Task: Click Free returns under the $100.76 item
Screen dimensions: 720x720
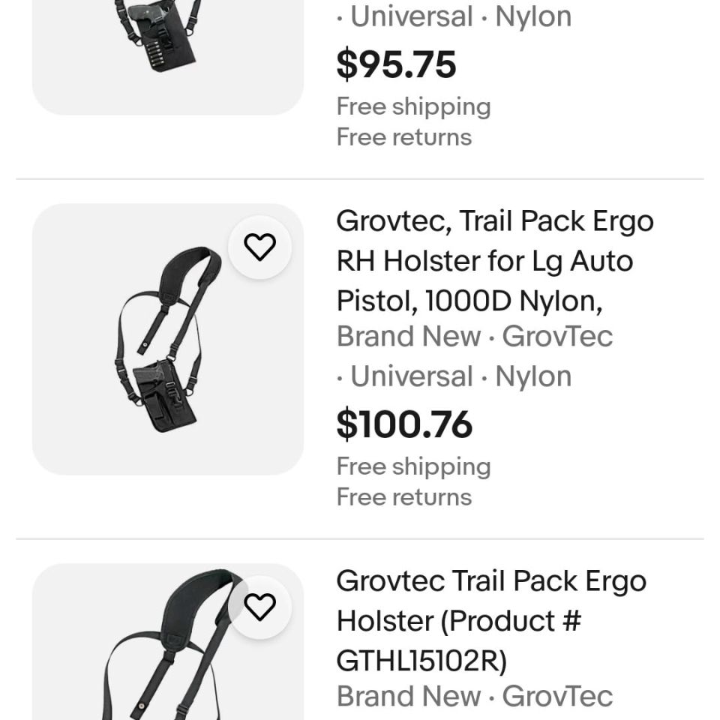Action: tap(403, 496)
